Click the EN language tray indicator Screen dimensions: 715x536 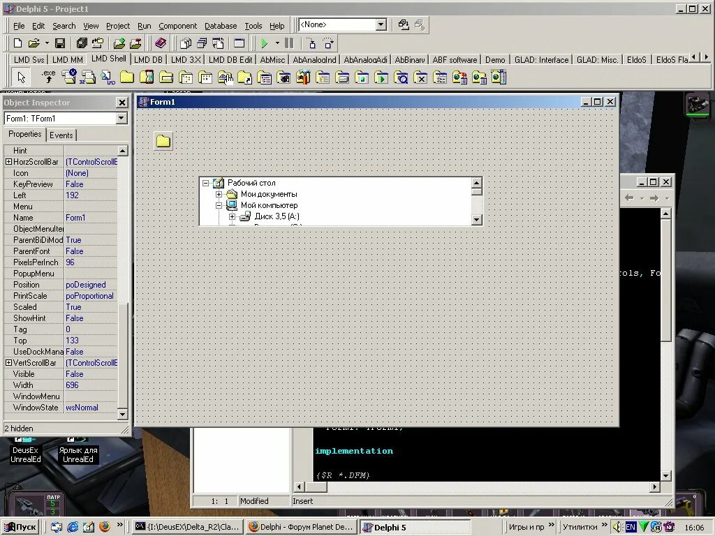tap(631, 528)
